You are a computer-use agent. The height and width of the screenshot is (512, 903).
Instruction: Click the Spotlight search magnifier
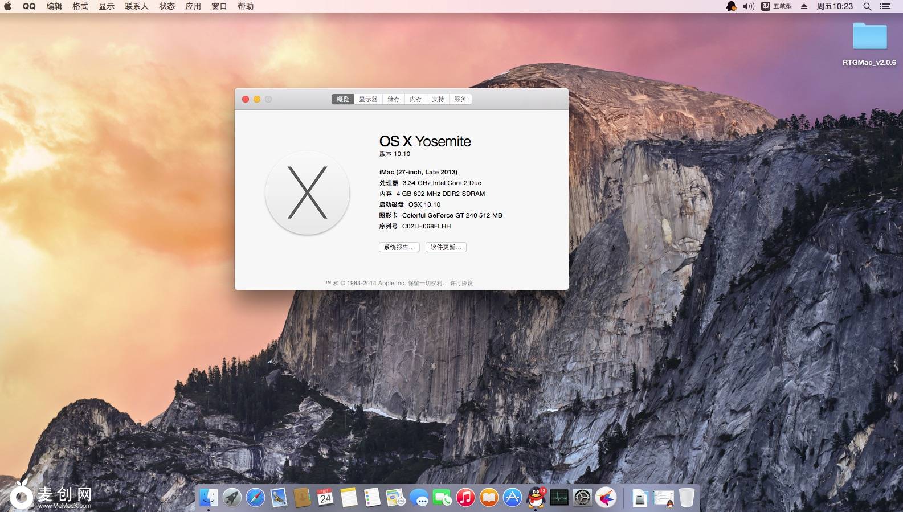click(x=867, y=6)
